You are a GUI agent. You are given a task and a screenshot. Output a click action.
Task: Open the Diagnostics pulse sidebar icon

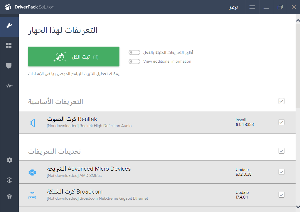9,86
